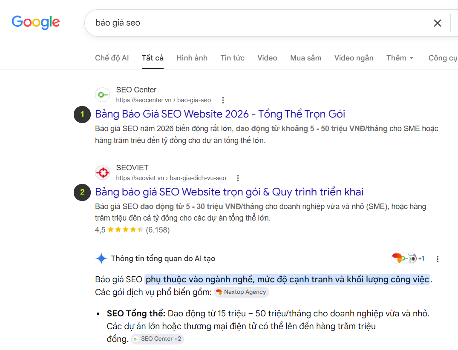Click the Google logo
This screenshot has height=350, width=458.
[x=36, y=22]
